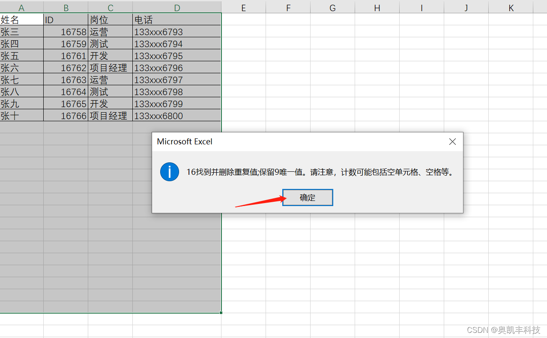Click the phone cell 133xxx6797

coord(177,80)
